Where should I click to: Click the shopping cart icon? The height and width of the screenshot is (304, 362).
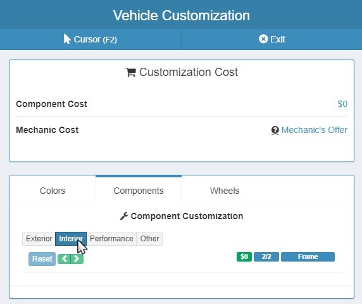coord(130,72)
